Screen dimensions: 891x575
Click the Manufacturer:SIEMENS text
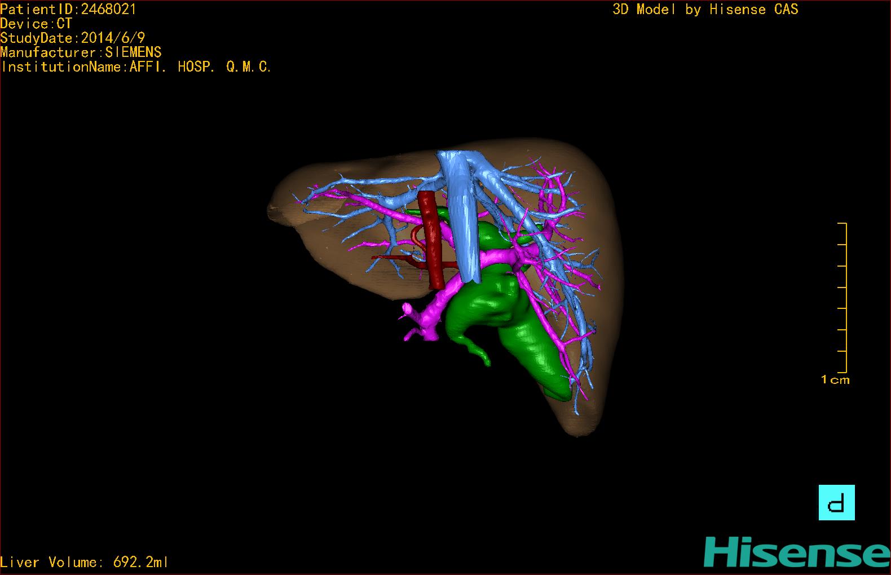[81, 52]
